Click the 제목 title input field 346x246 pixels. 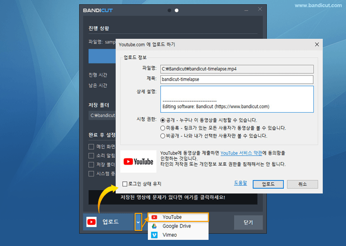(237, 79)
